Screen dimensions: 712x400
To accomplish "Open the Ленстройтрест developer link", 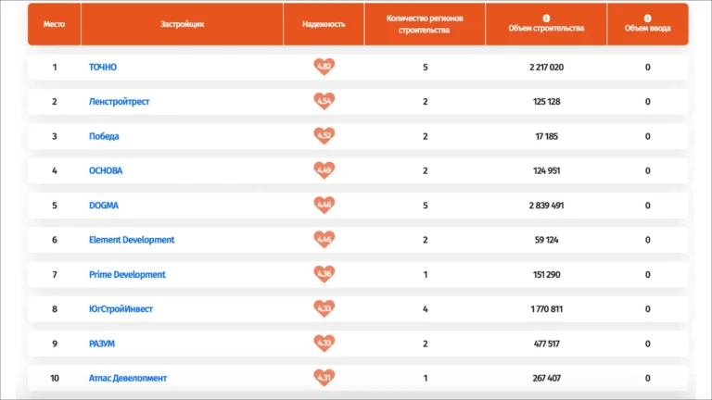I will pyautogui.click(x=119, y=102).
